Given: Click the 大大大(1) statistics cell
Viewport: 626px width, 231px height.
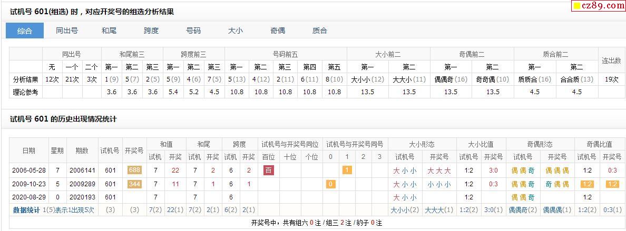Looking at the screenshot, I should (x=439, y=210).
